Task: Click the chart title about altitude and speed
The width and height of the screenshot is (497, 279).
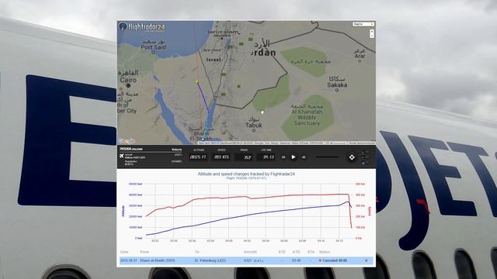Action: [246, 174]
